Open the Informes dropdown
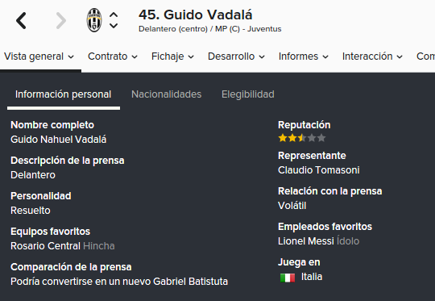 point(304,56)
